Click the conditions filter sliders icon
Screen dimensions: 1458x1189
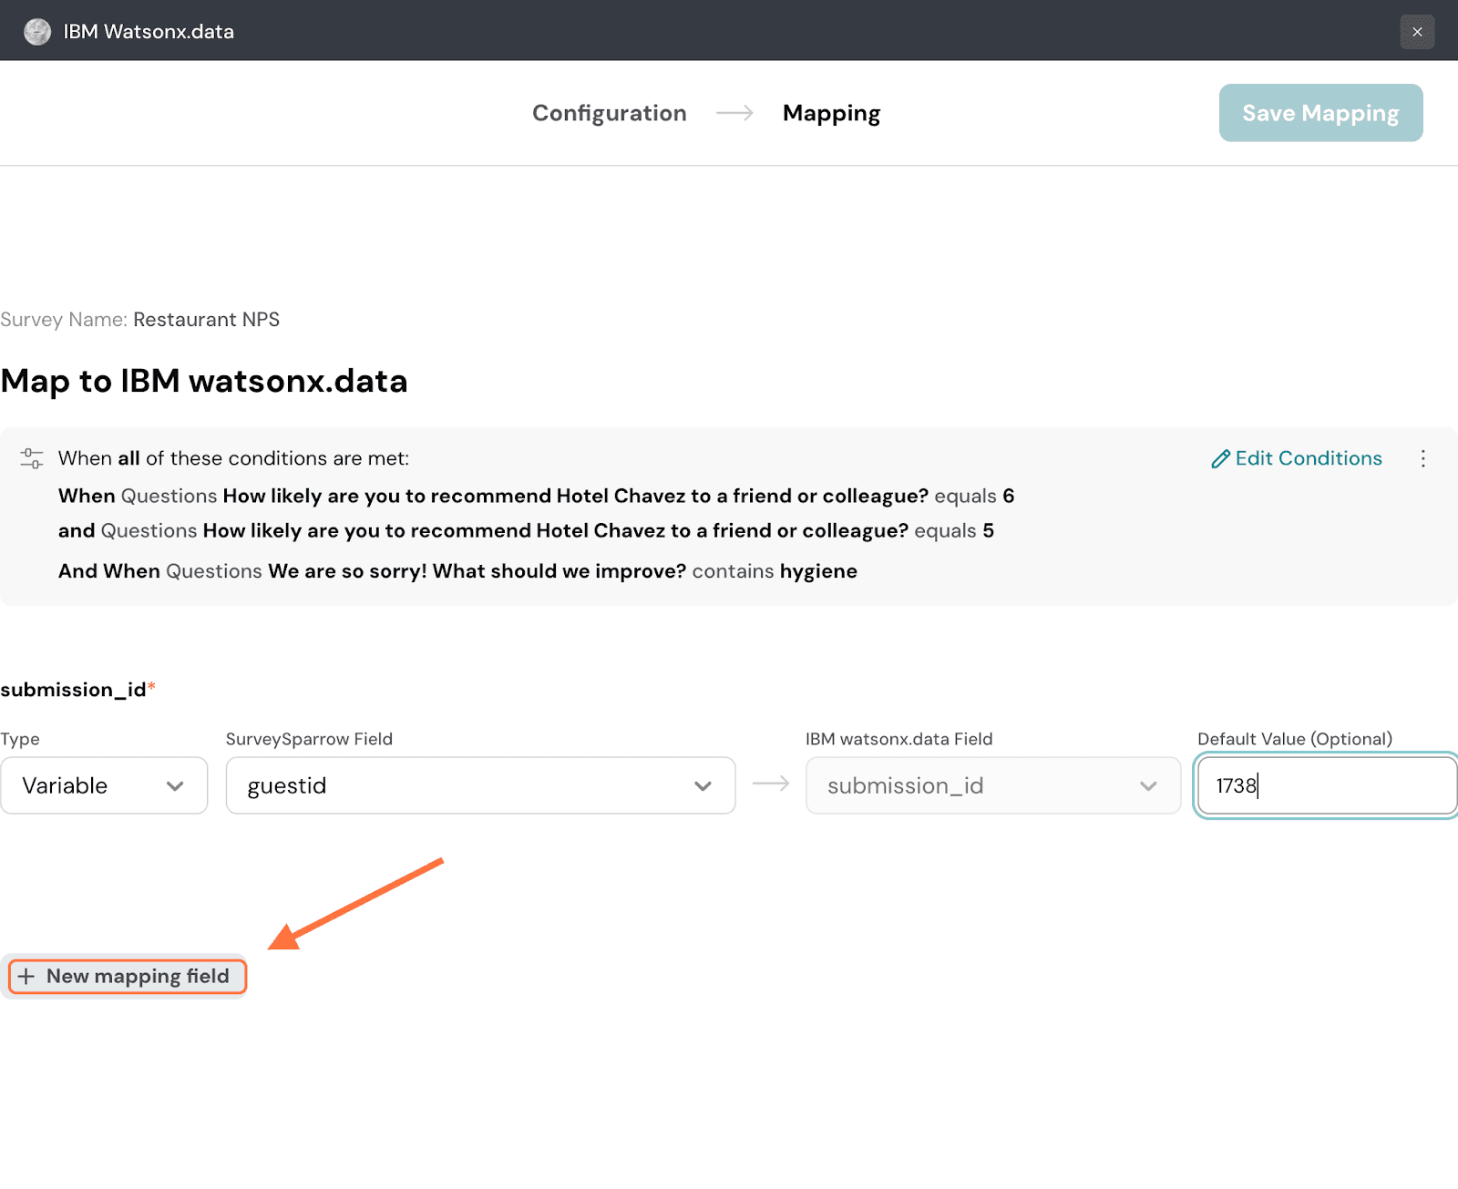(32, 458)
